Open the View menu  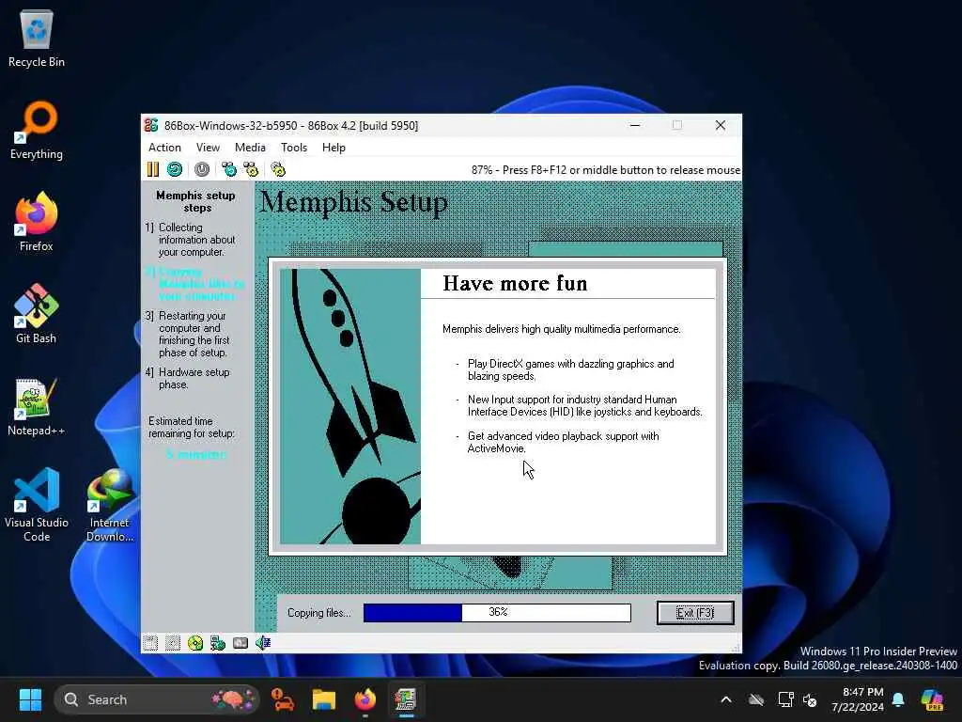(208, 148)
